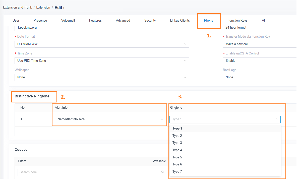Viewport: 301px width, 182px height.
Task: Click Extension and Trunk breadcrumb
Action: [x=17, y=8]
